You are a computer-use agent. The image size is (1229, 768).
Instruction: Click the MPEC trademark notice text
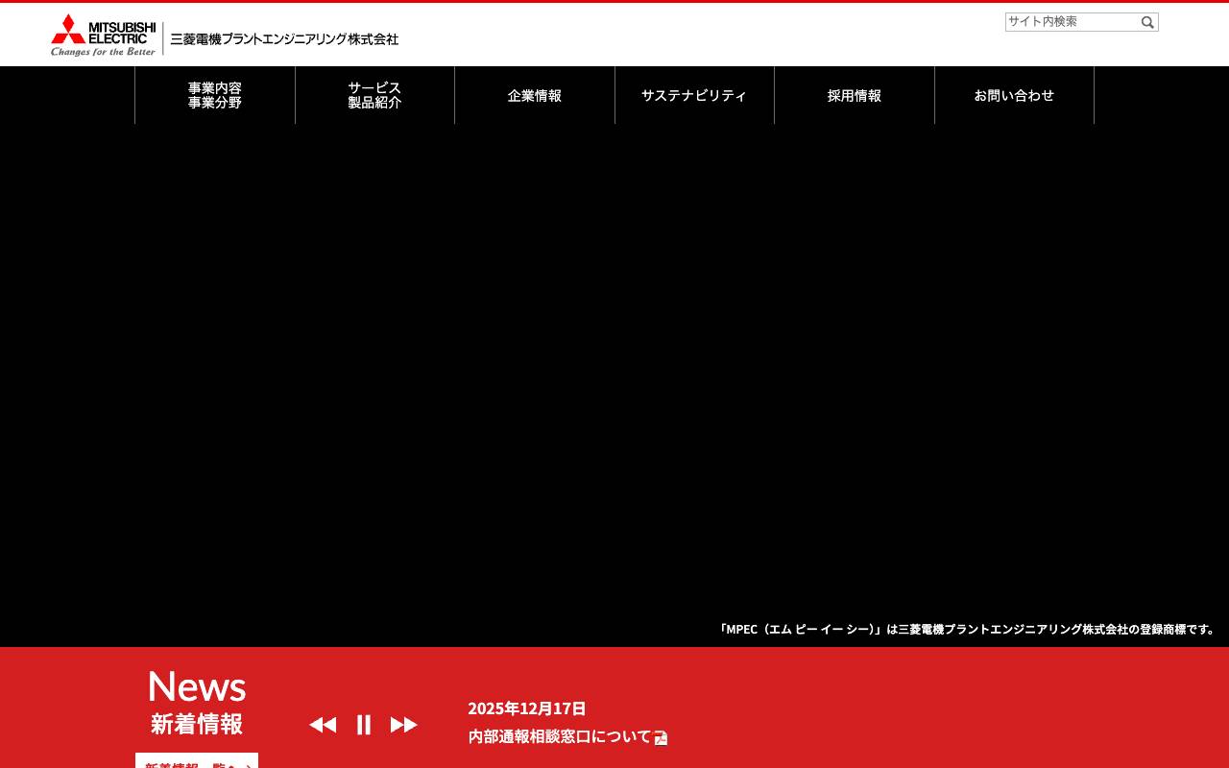click(x=967, y=630)
